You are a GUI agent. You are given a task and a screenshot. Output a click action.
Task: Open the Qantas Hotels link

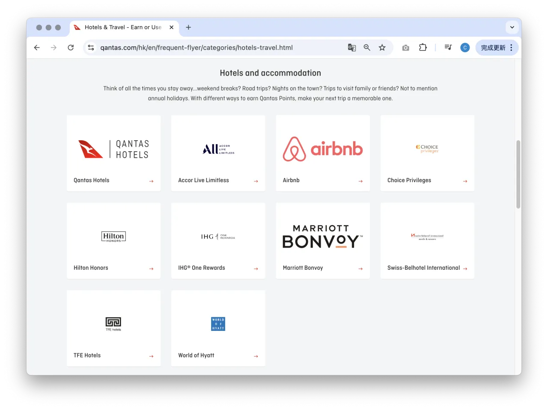click(x=91, y=180)
